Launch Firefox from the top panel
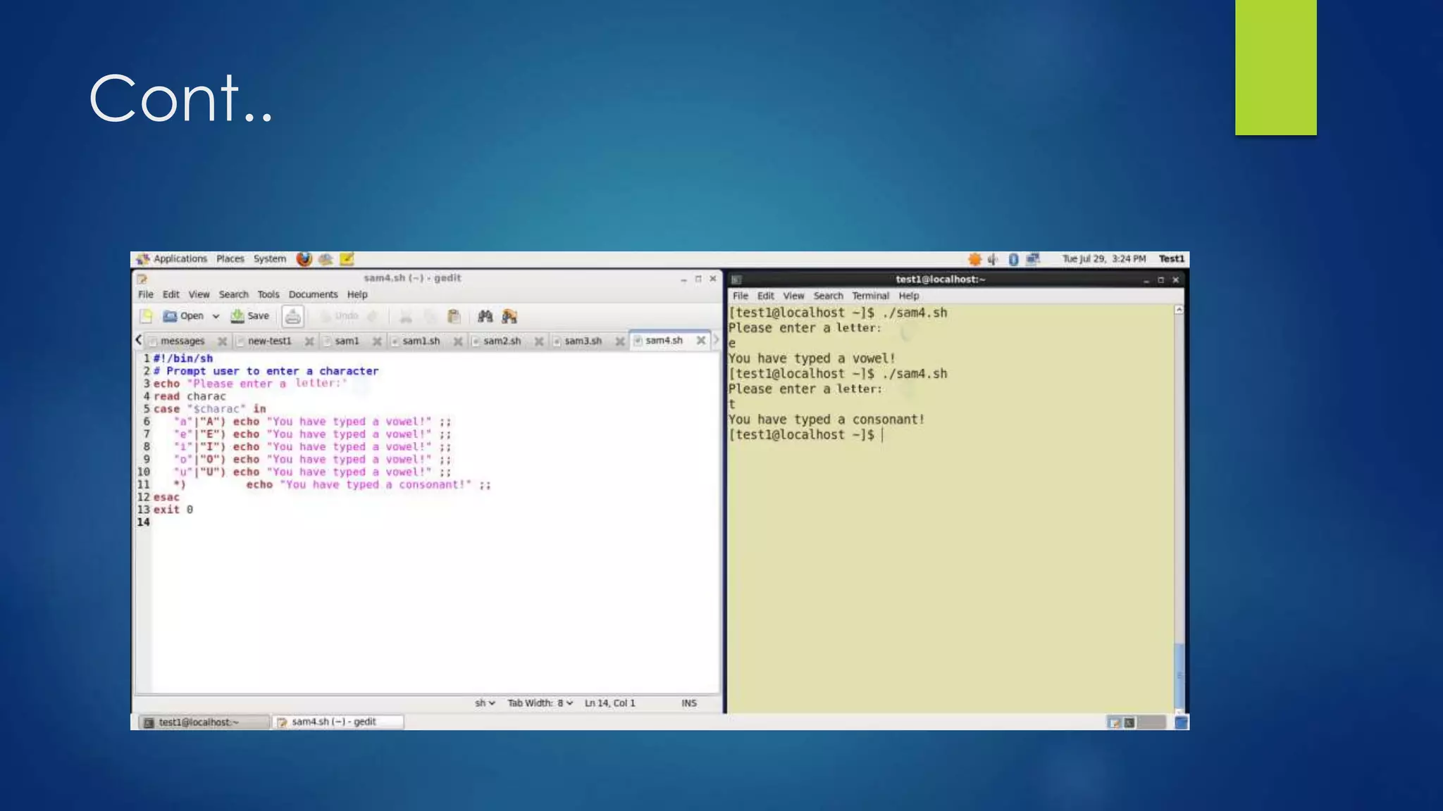1443x811 pixels. point(304,259)
